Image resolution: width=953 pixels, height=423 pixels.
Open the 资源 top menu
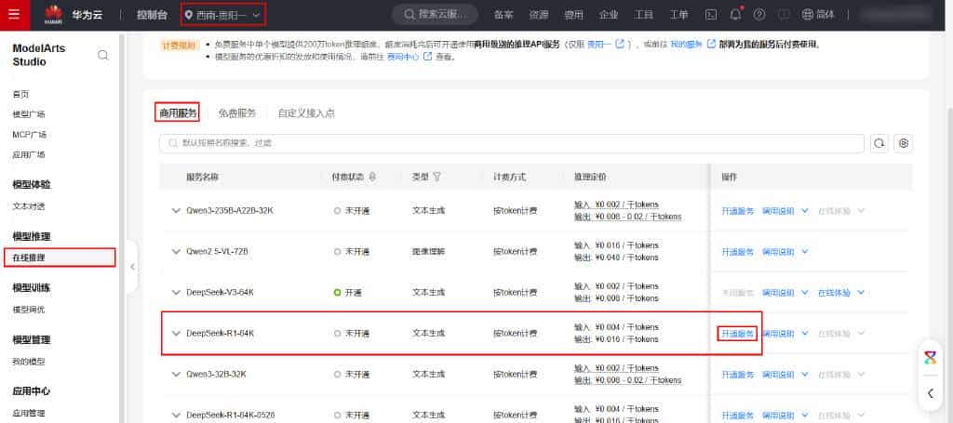point(539,15)
